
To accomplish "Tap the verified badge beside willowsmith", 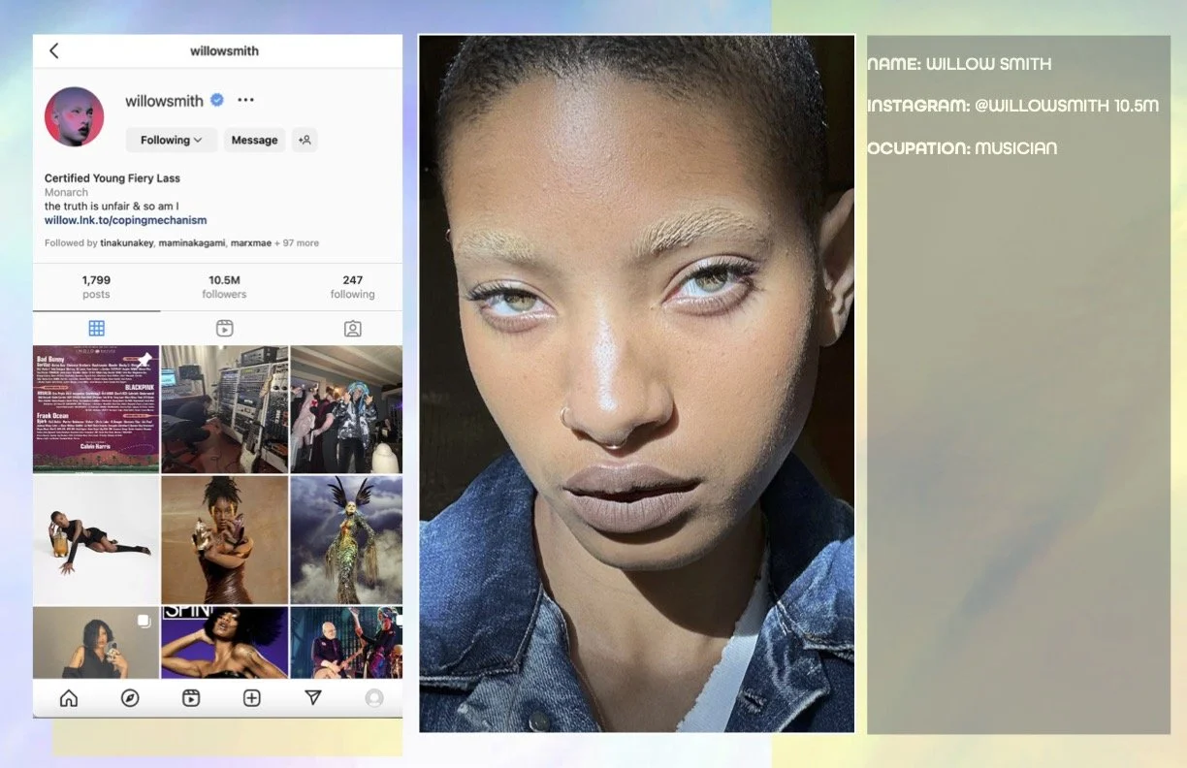I will point(218,100).
